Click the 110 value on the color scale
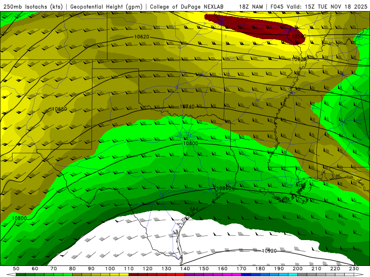Image resolution: width=370 pixels, height=277 pixels. pos(129,269)
